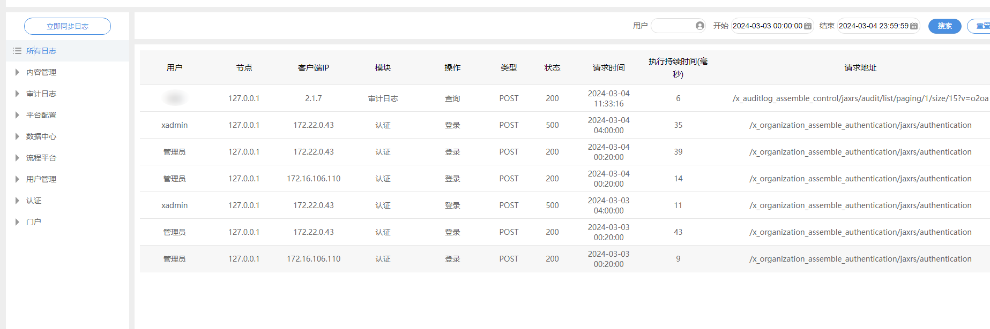The image size is (990, 329).
Task: Open the 门户 sidebar item
Action: point(34,222)
